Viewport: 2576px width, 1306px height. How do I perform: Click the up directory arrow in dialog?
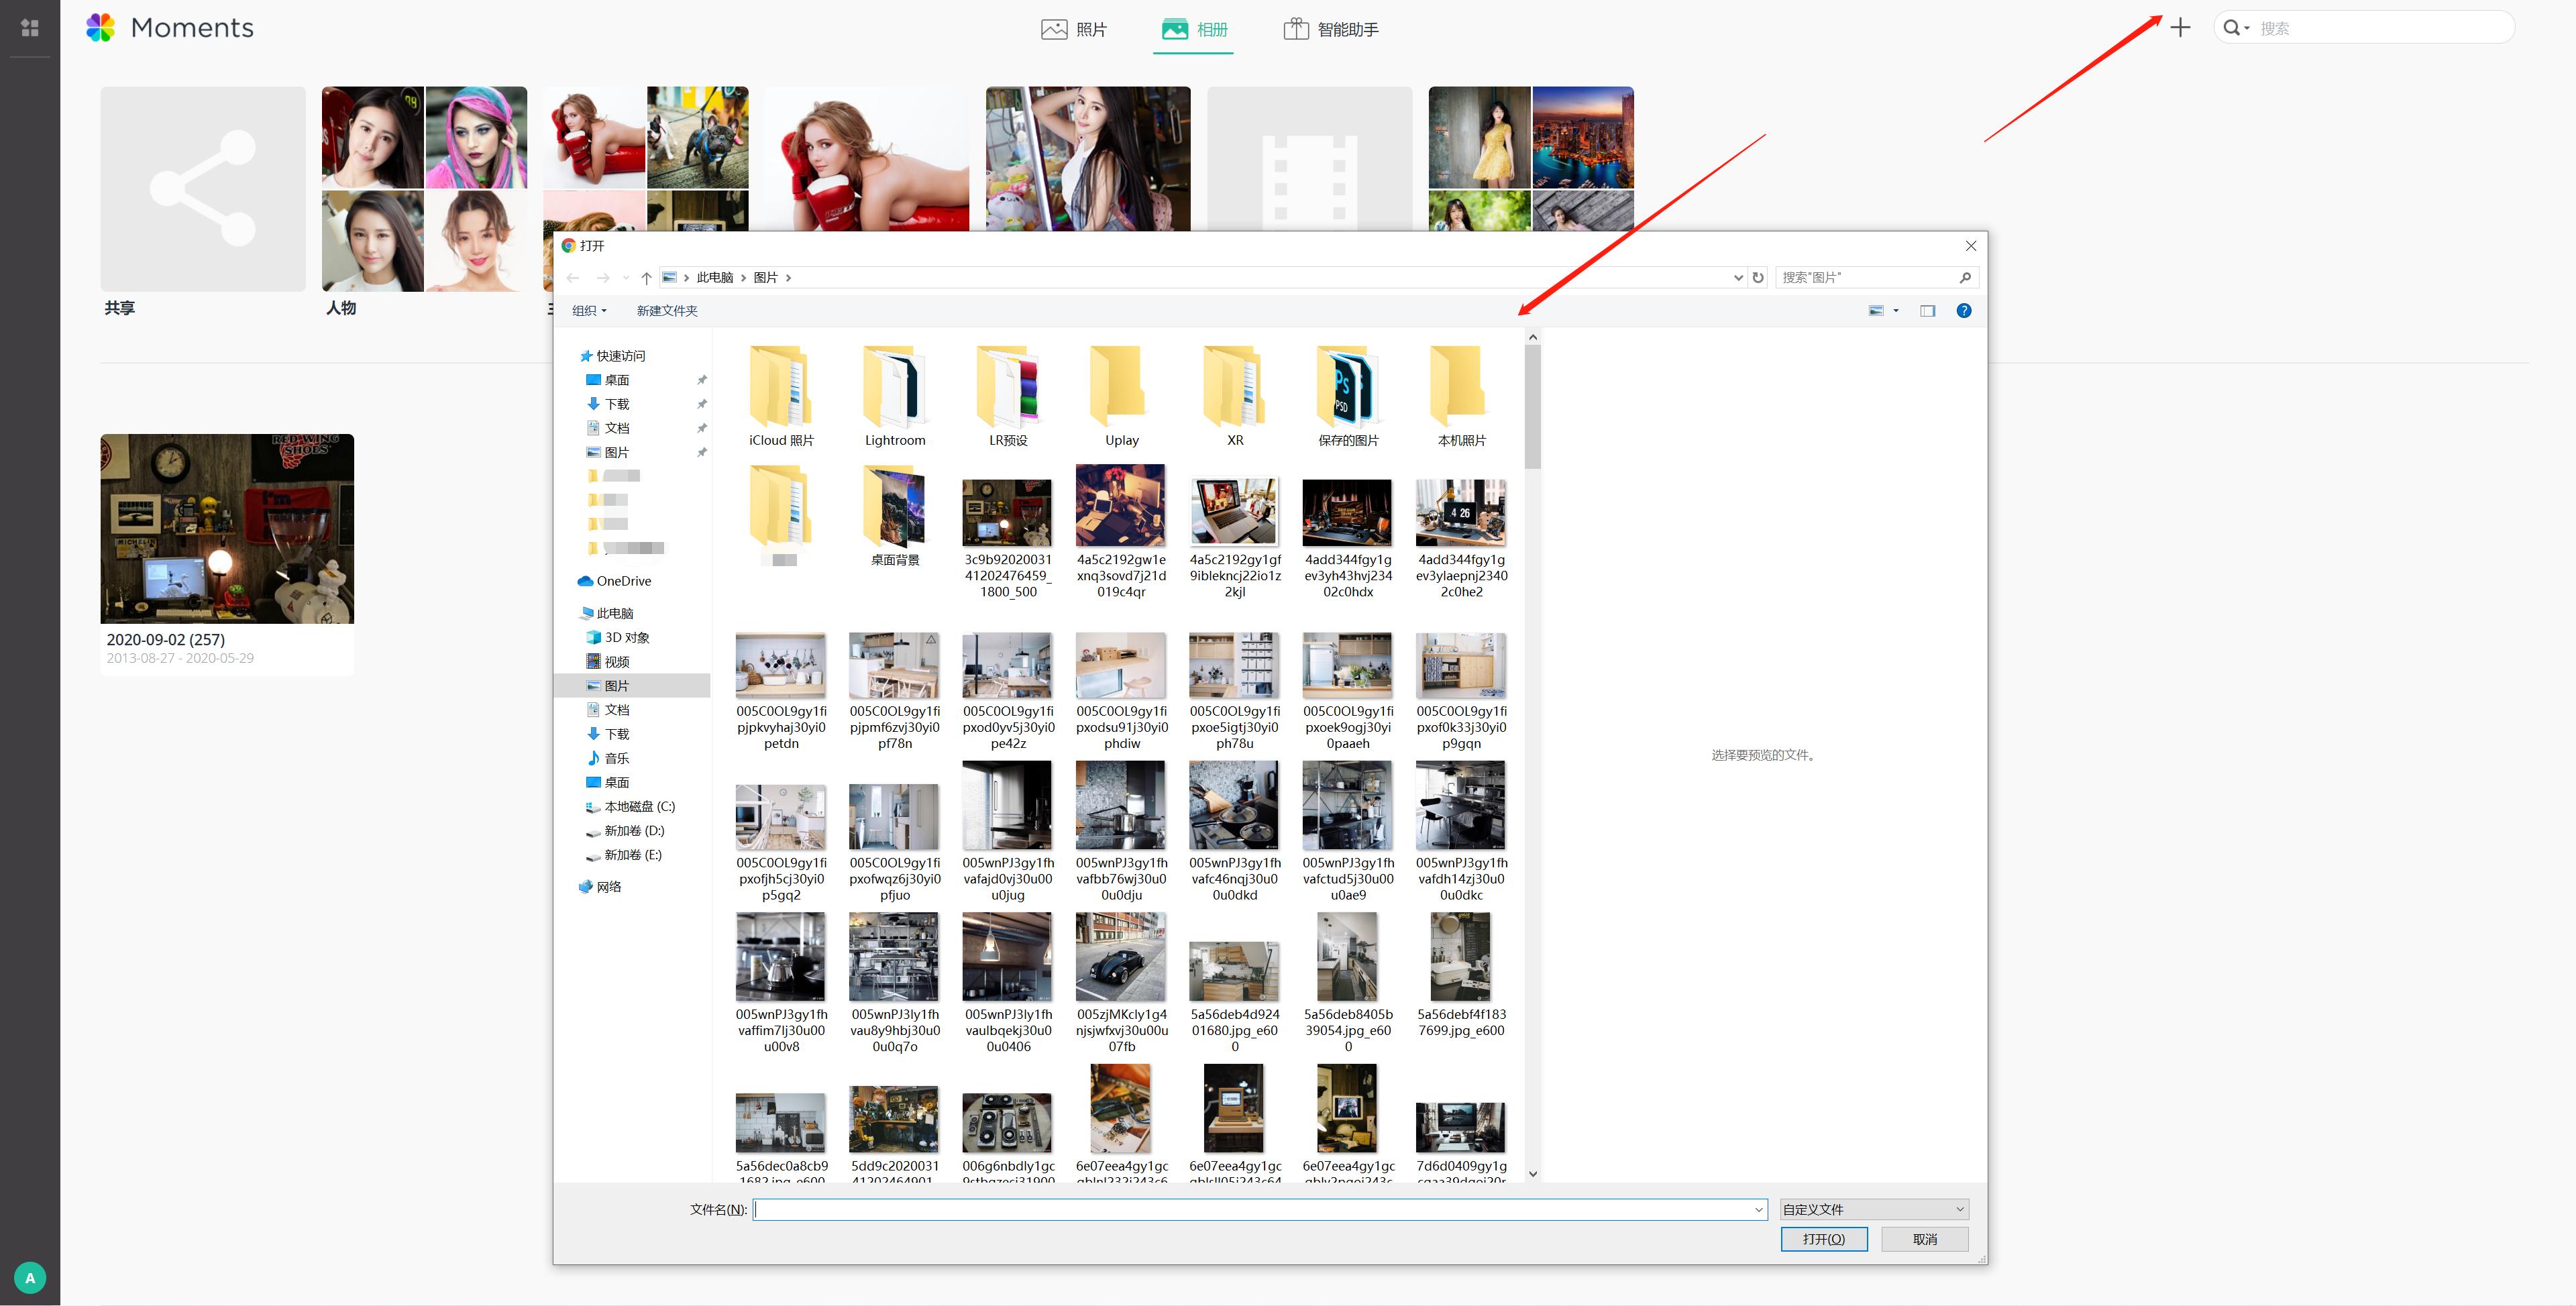646,278
